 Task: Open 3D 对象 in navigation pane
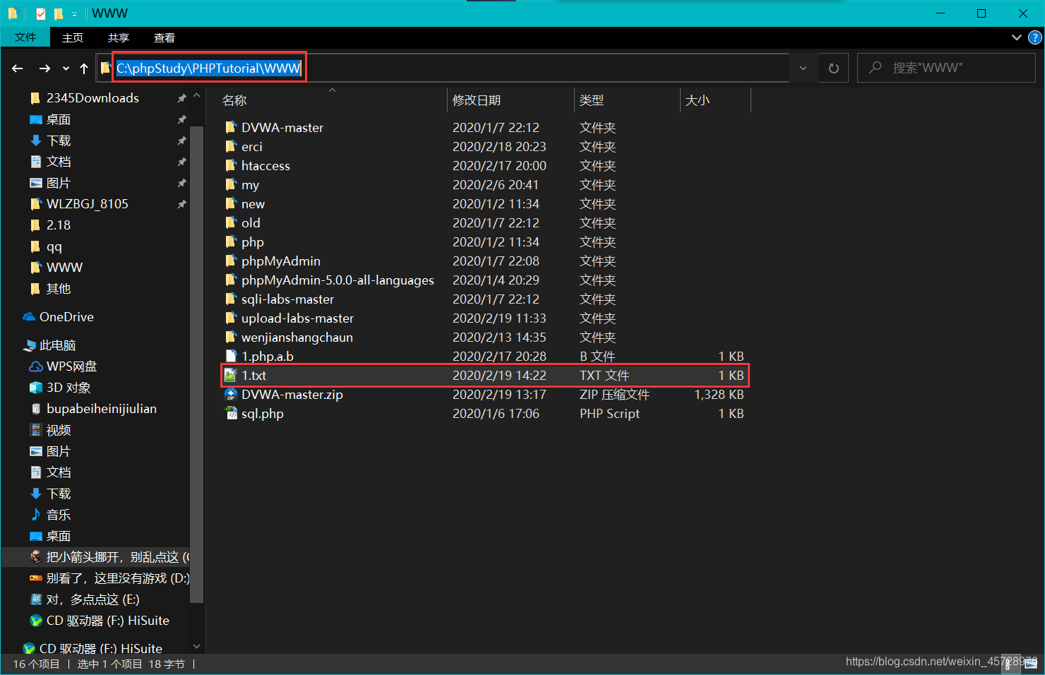pos(68,388)
